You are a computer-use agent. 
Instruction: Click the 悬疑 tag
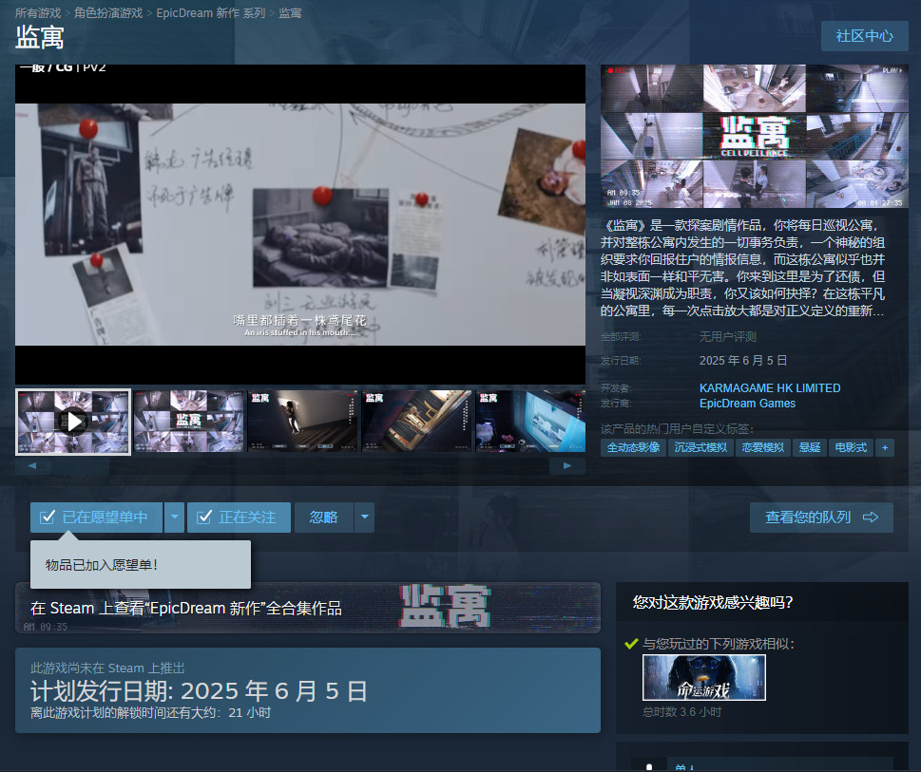[x=810, y=447]
